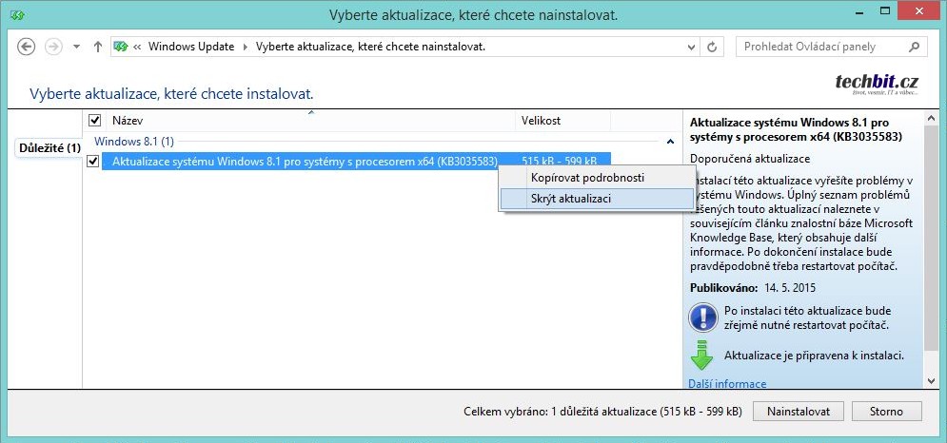
Task: Click the green download arrow icon
Action: click(x=701, y=355)
